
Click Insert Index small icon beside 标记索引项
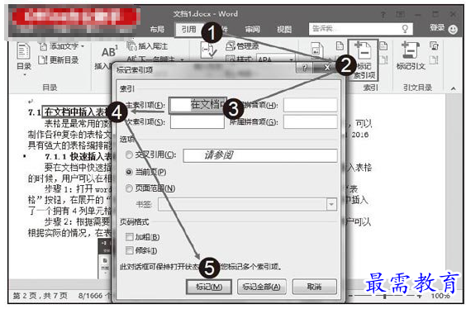click(383, 45)
